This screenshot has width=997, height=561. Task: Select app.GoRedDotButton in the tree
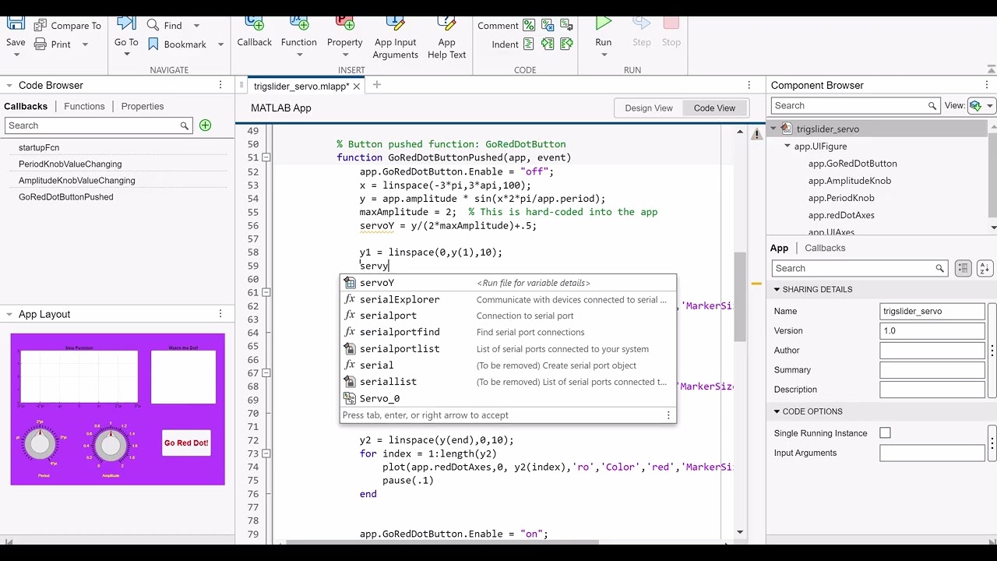(852, 164)
